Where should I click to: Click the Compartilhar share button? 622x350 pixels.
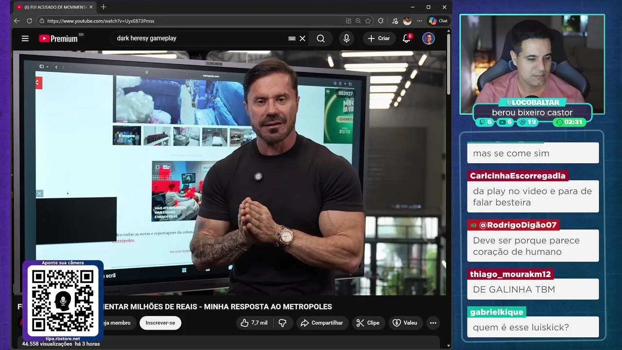[x=322, y=323]
